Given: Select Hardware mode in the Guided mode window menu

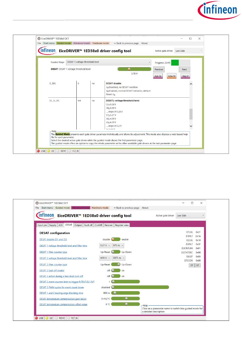Looking at the screenshot, I should click(101, 43).
